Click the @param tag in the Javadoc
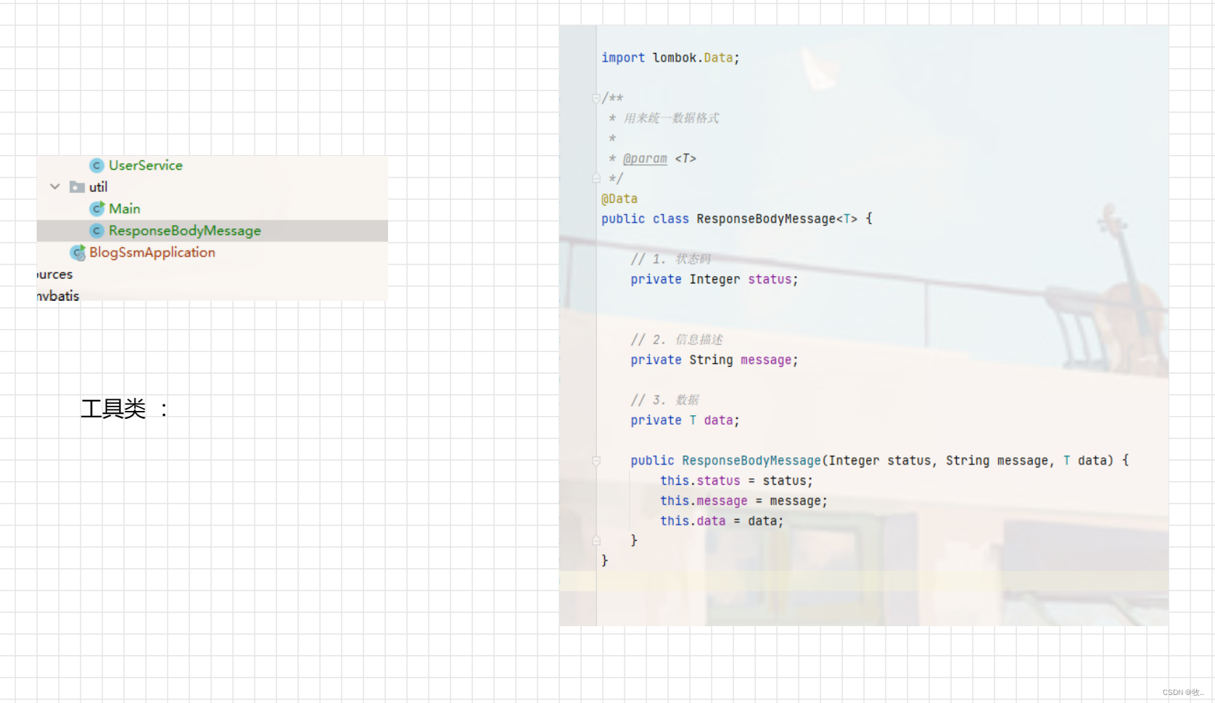The image size is (1215, 703). (645, 158)
